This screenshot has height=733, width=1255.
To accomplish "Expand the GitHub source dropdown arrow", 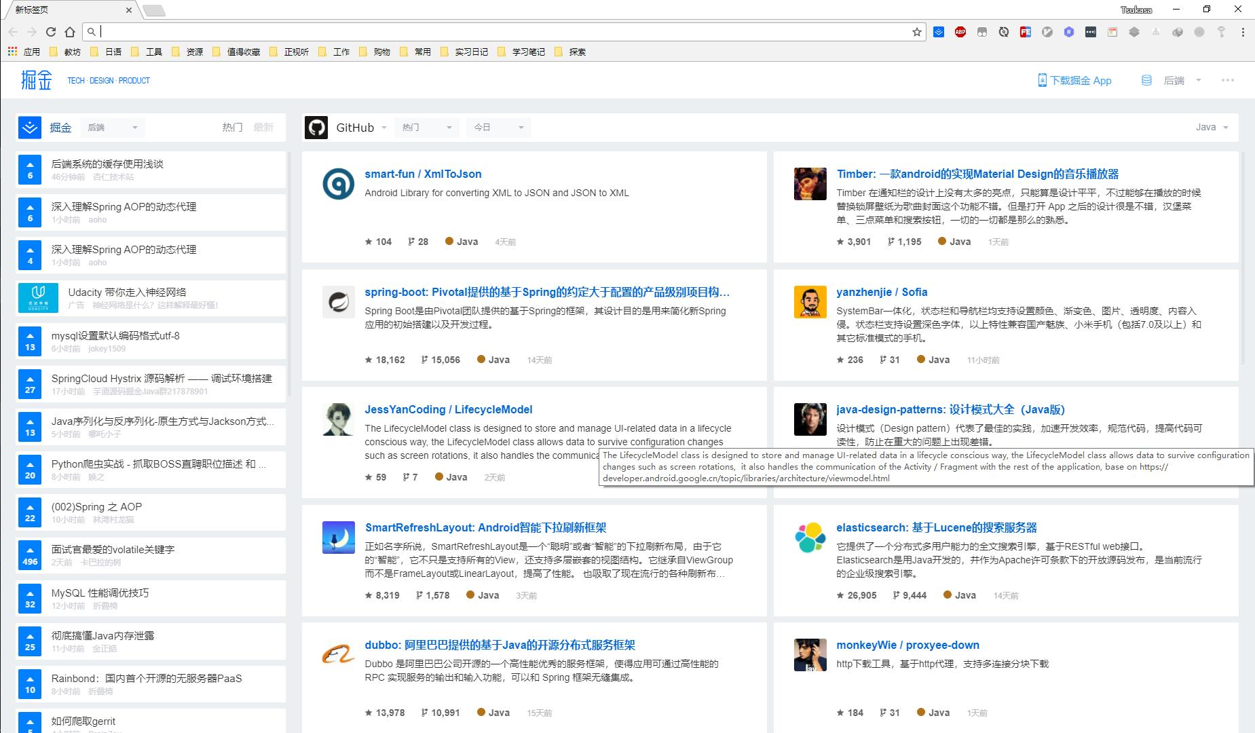I will click(x=384, y=128).
